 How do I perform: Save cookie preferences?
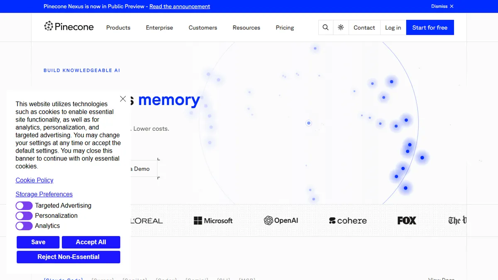coord(38,242)
